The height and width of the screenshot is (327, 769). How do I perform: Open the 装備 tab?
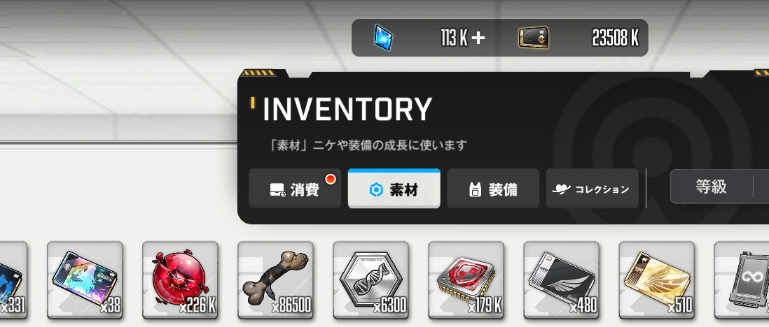pyautogui.click(x=493, y=189)
